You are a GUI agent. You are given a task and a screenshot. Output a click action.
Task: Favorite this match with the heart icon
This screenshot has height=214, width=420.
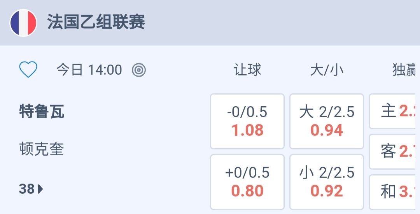28,70
